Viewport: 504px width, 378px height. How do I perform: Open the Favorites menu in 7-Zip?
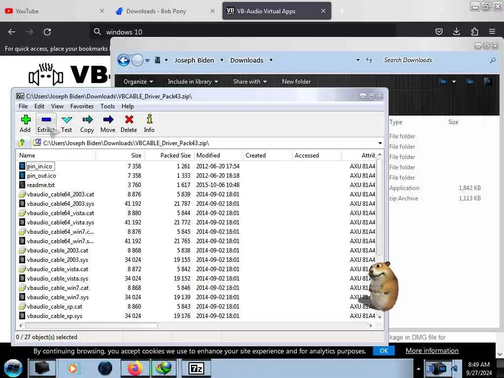click(82, 106)
